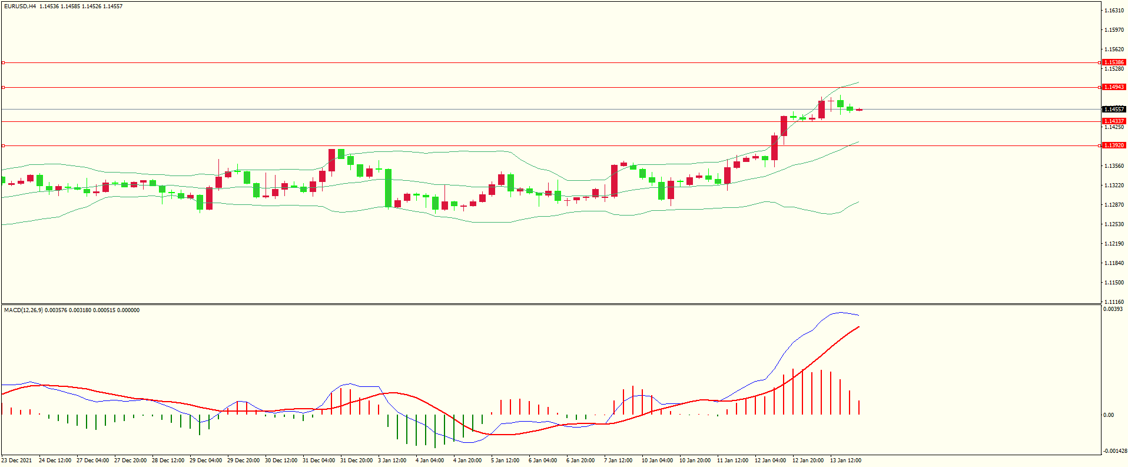Click the 1.16310 price scale value
The width and height of the screenshot is (1128, 467).
pos(1113,11)
